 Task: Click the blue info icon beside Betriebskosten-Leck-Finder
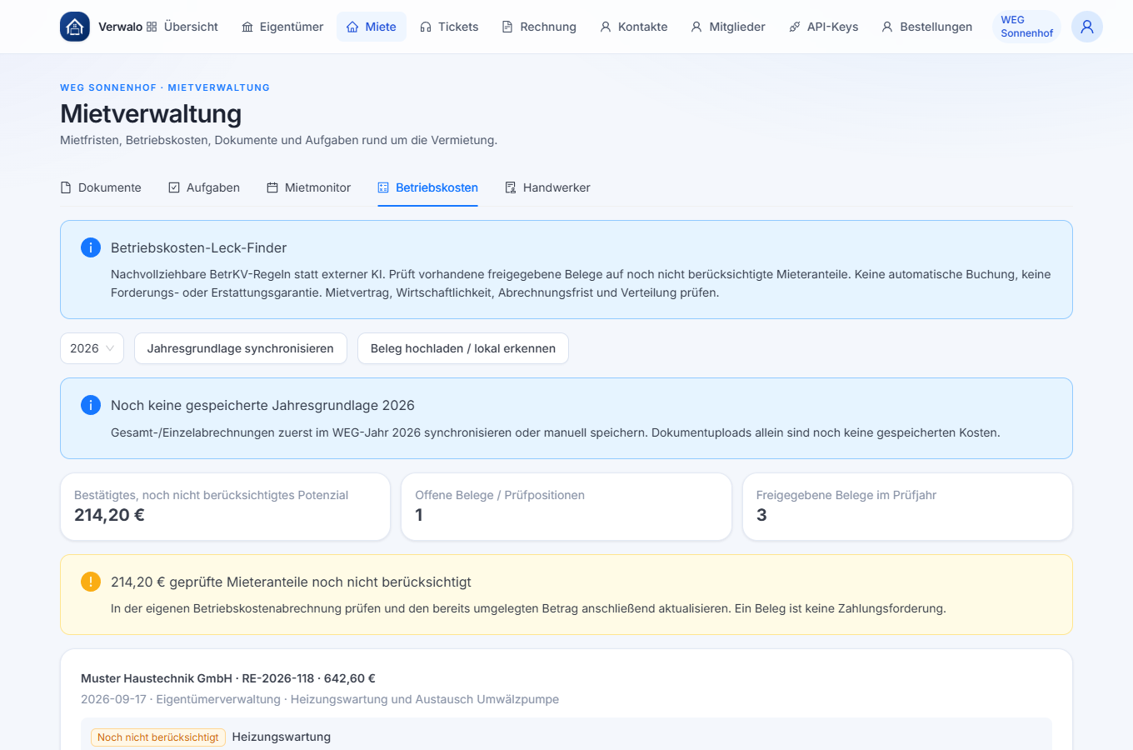(91, 247)
